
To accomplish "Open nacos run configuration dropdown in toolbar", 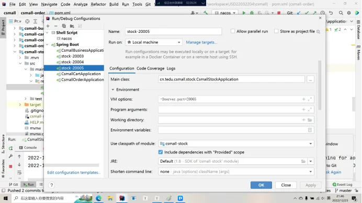I will pyautogui.click(x=225, y=13).
